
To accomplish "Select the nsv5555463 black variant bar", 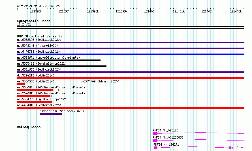I will (61, 66).
